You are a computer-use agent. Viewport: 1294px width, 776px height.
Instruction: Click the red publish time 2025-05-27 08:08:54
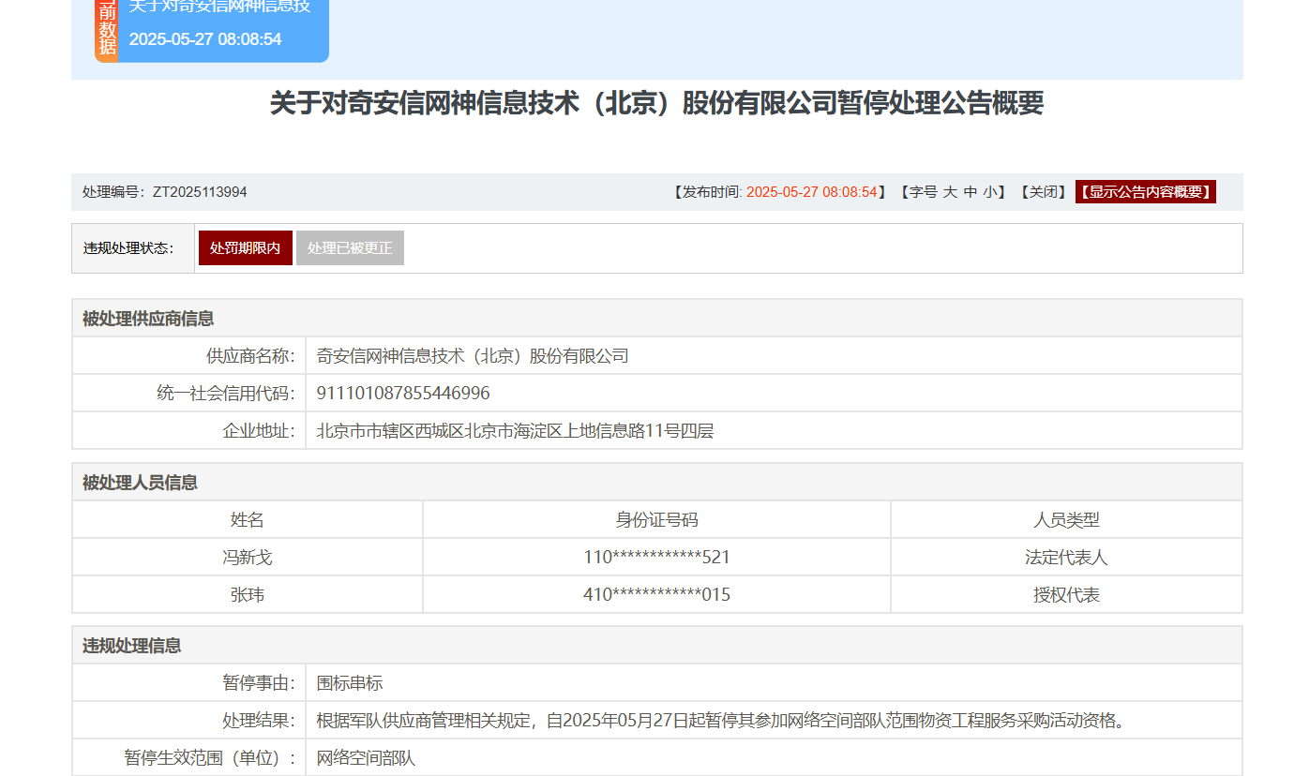point(812,192)
